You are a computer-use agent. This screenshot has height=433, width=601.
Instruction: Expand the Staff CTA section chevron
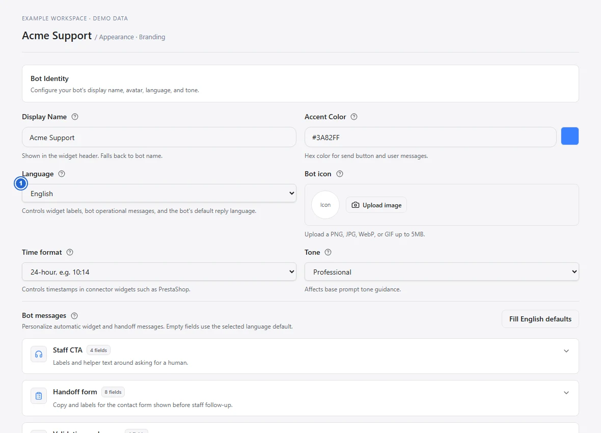pyautogui.click(x=566, y=351)
